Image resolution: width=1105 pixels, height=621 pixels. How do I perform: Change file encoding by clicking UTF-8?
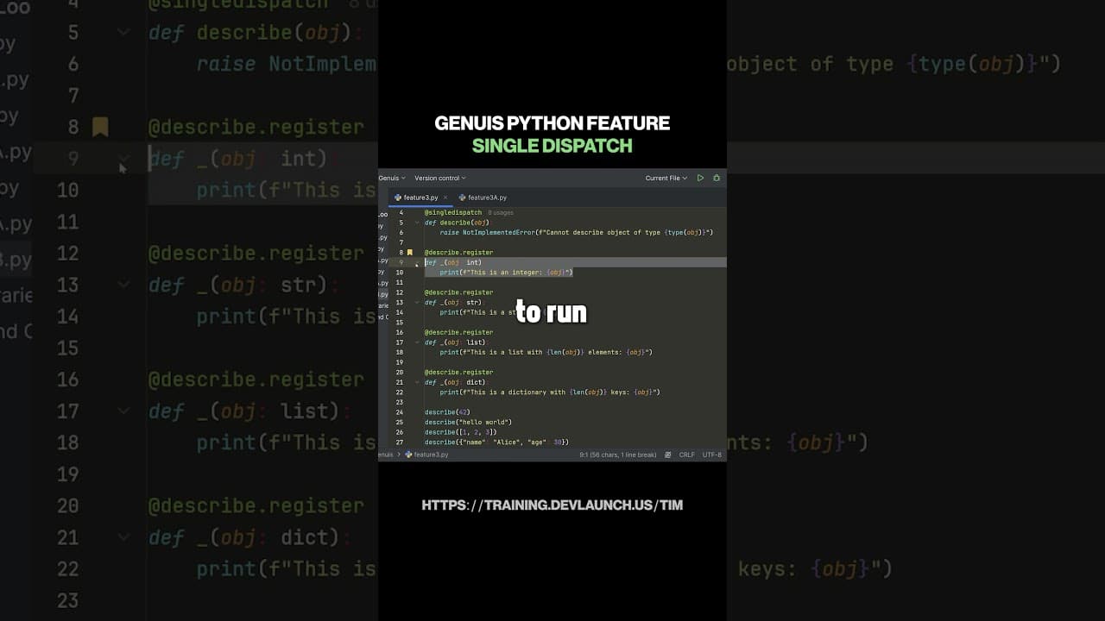[711, 455]
